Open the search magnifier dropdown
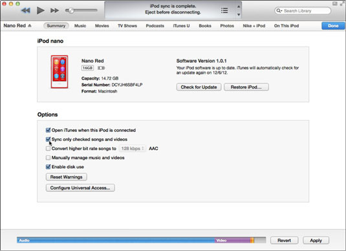The image size is (346, 251). [x=279, y=10]
